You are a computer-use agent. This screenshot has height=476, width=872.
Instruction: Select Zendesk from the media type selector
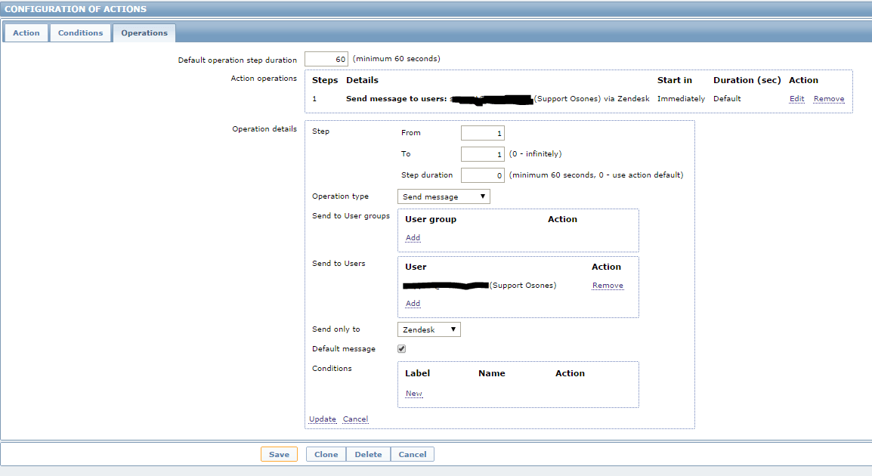click(x=428, y=329)
